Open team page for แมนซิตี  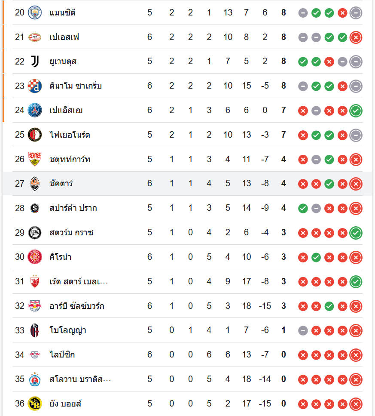click(63, 12)
